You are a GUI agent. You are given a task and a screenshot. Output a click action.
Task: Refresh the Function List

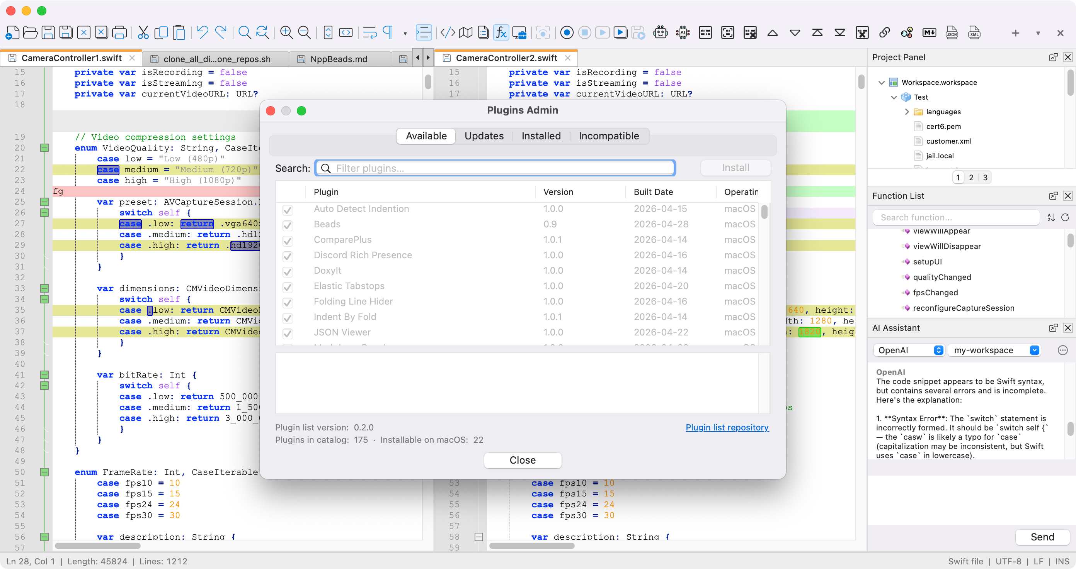(1065, 217)
